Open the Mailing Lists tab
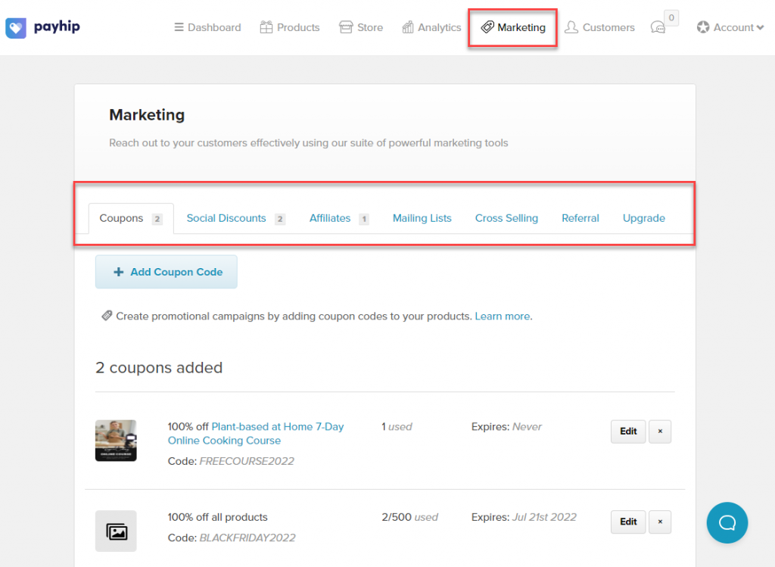775x567 pixels. coord(422,218)
